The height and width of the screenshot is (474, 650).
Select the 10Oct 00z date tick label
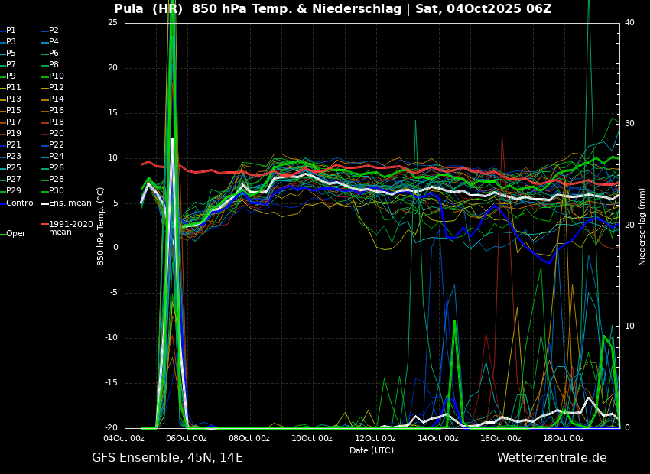312,439
